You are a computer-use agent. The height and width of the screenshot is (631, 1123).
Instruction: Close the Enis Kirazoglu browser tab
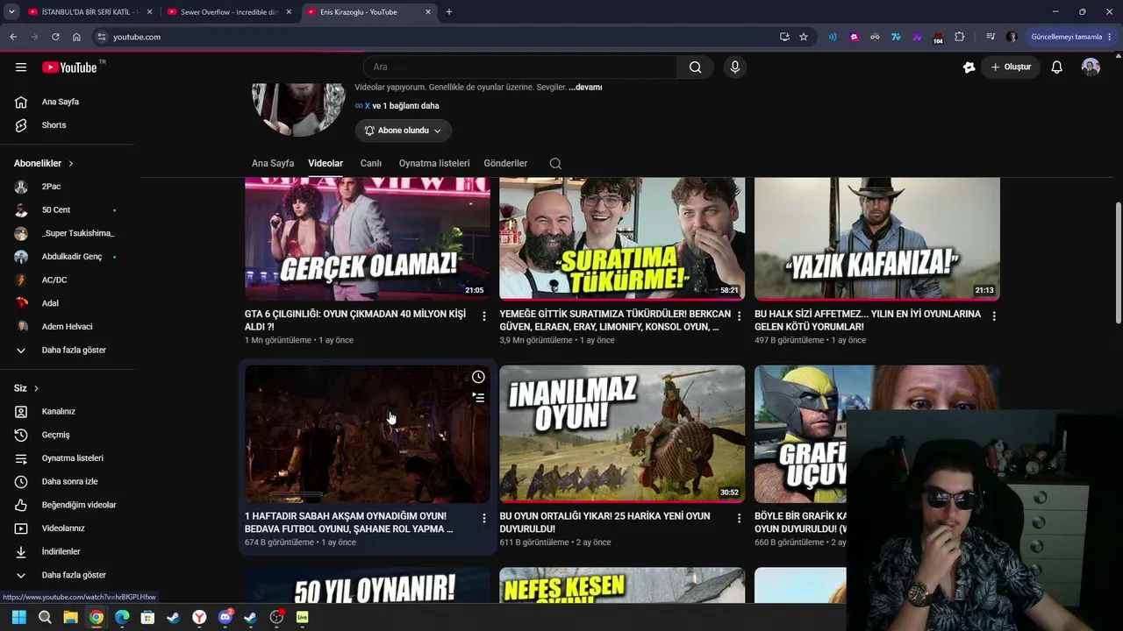pyautogui.click(x=428, y=12)
